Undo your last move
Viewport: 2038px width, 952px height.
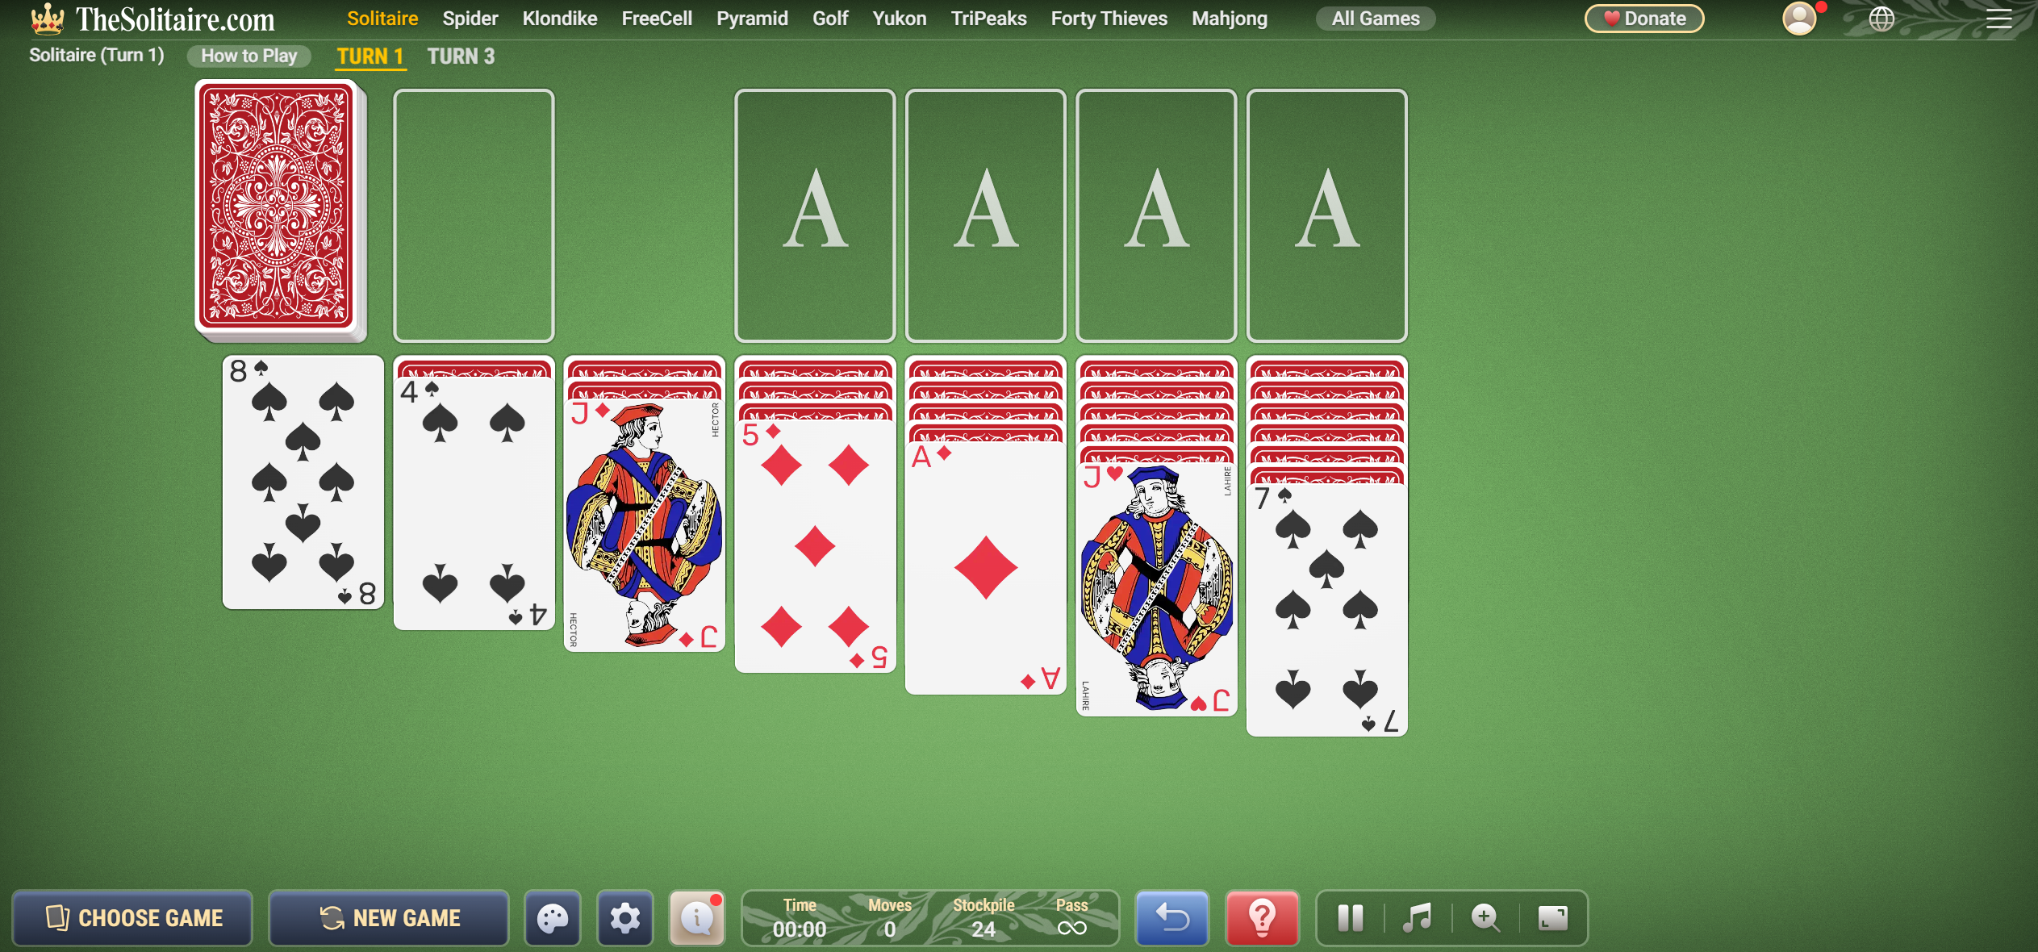1171,917
